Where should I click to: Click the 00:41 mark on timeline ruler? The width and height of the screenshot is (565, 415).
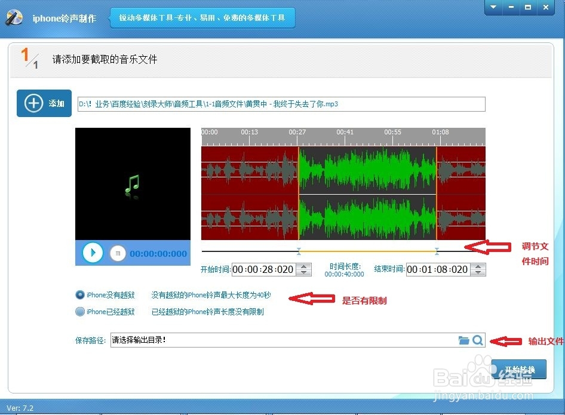click(x=345, y=132)
